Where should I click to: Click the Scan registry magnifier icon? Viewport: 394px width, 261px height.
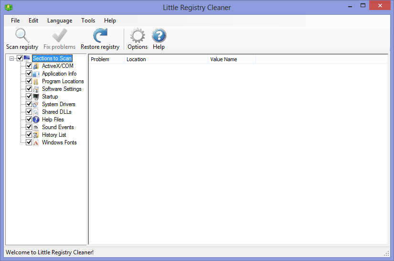click(x=22, y=35)
